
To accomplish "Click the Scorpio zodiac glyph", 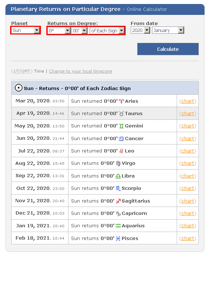I will (118, 188).
